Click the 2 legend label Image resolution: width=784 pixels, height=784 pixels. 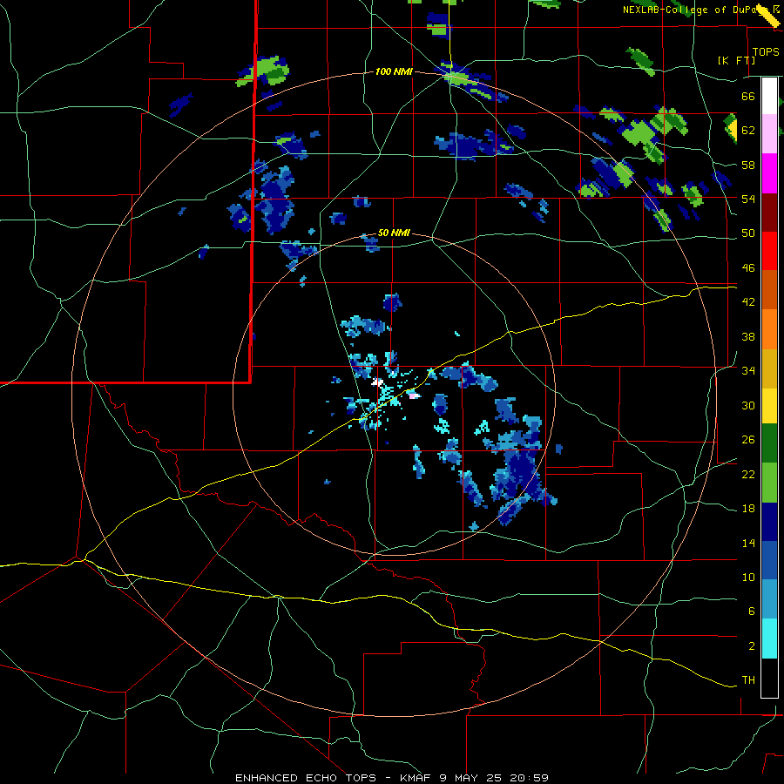pos(752,645)
